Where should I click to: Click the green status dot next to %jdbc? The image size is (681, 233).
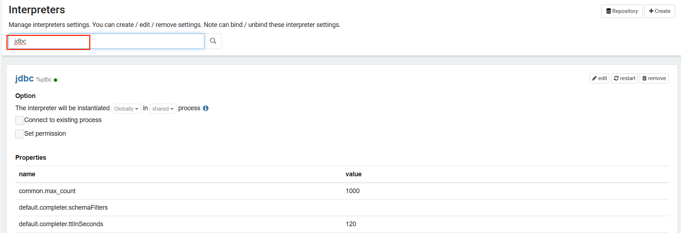click(55, 80)
